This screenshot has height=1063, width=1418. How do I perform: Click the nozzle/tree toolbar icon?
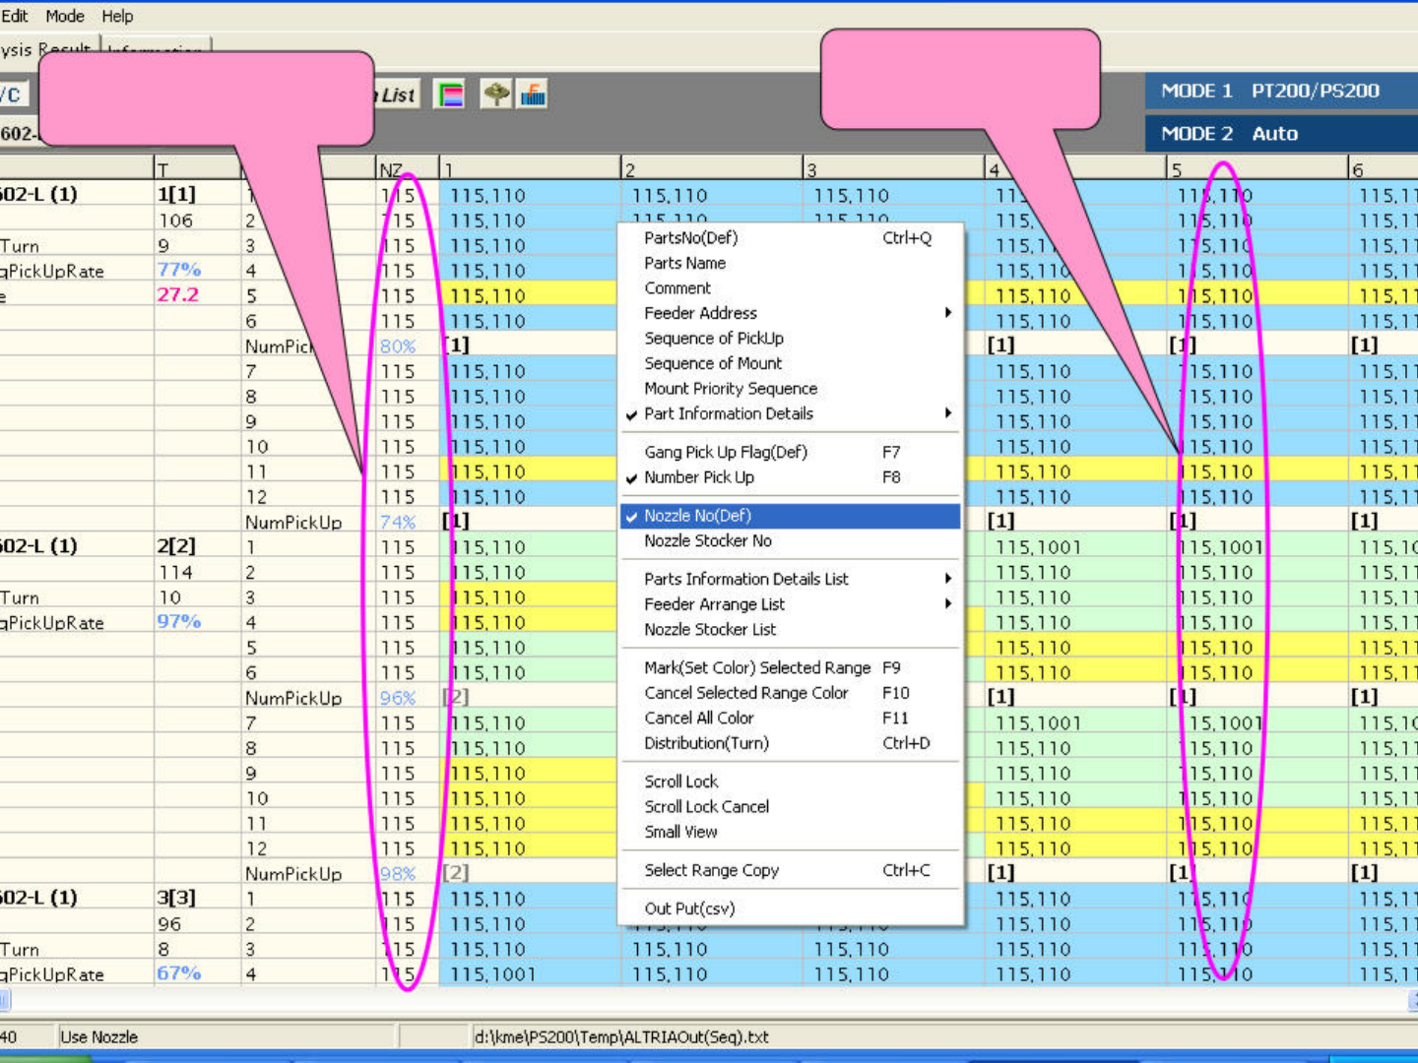496,94
